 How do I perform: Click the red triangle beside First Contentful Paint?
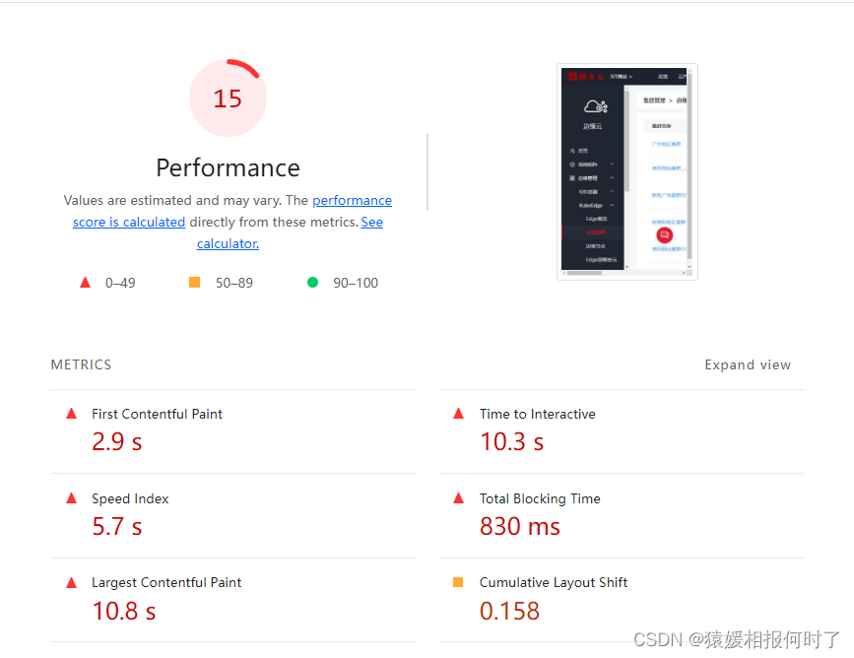pos(71,414)
